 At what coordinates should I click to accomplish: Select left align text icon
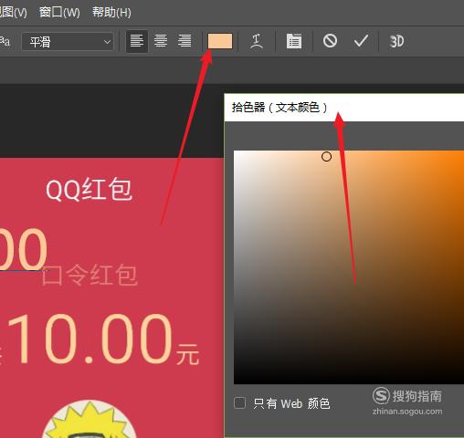click(x=137, y=41)
